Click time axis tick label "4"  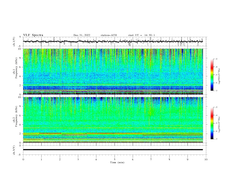click(x=96, y=159)
